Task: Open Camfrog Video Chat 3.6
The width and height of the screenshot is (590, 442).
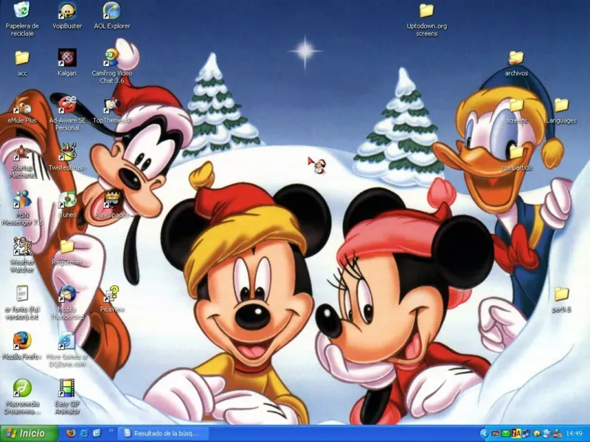Action: (112, 66)
